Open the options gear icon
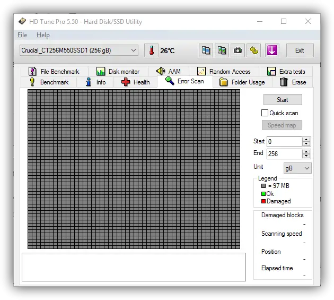This screenshot has width=334, height=300. click(254, 50)
